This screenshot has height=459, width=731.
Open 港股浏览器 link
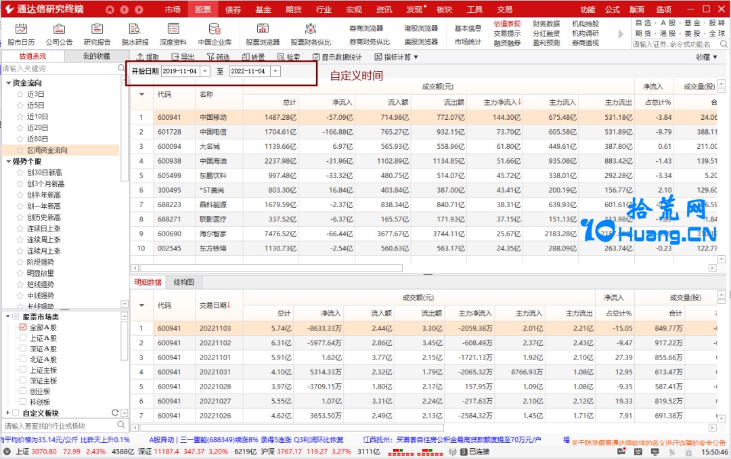coord(421,28)
